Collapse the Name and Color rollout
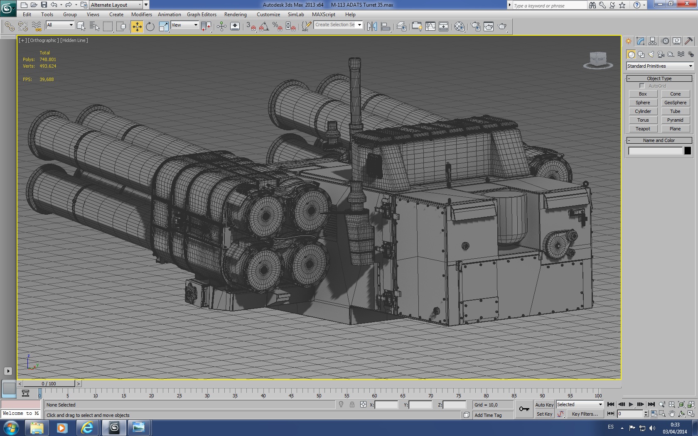This screenshot has width=698, height=436. coord(659,140)
